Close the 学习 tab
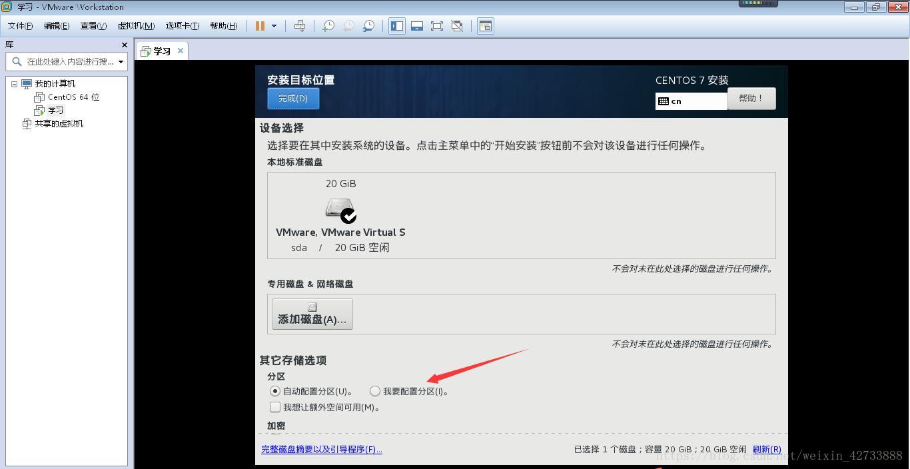 click(x=181, y=51)
